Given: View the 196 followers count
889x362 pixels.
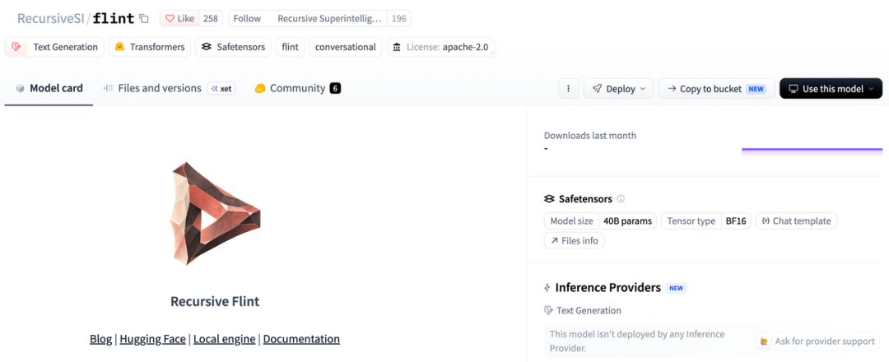Looking at the screenshot, I should 399,19.
